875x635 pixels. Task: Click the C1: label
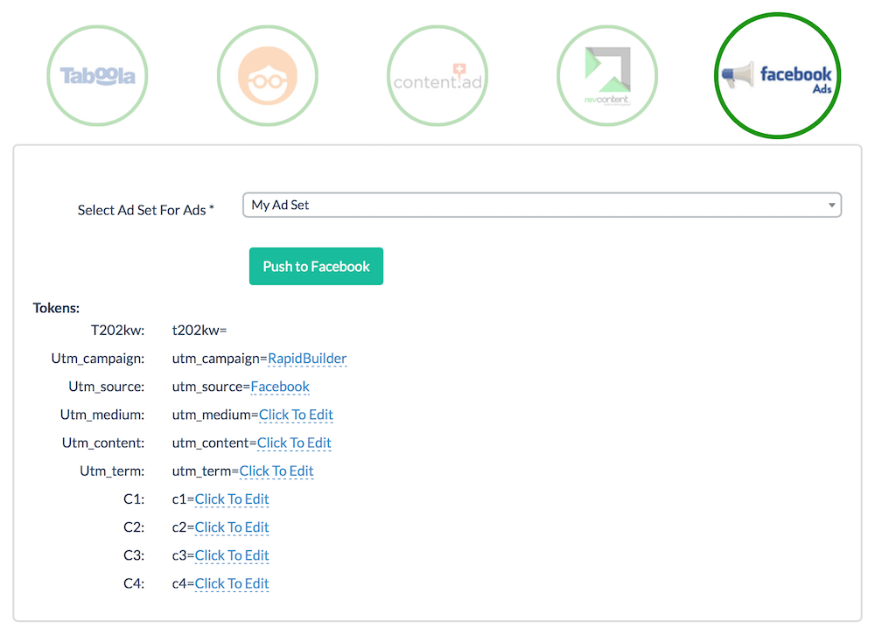pyautogui.click(x=134, y=499)
